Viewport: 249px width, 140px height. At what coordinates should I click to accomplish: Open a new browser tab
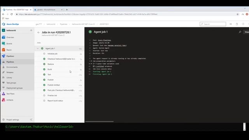point(67,10)
